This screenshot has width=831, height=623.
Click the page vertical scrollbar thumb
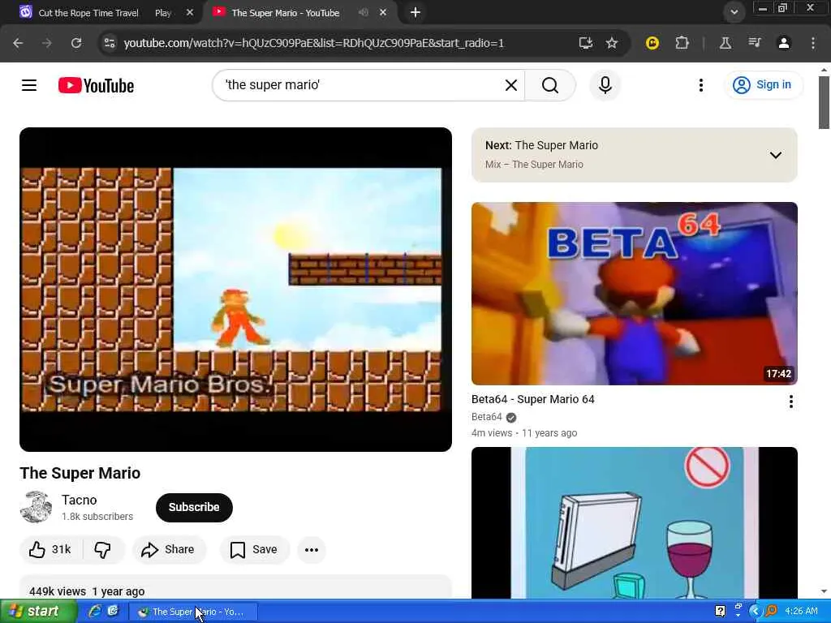coord(824,102)
